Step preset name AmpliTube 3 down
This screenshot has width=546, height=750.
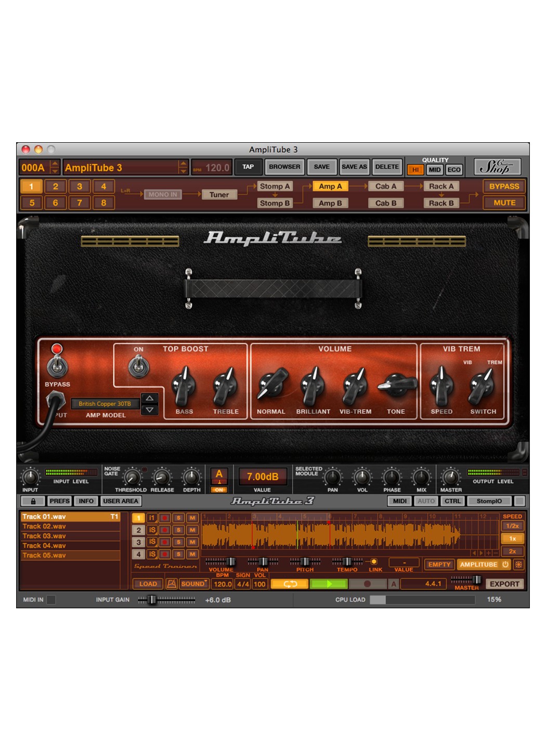pyautogui.click(x=183, y=171)
